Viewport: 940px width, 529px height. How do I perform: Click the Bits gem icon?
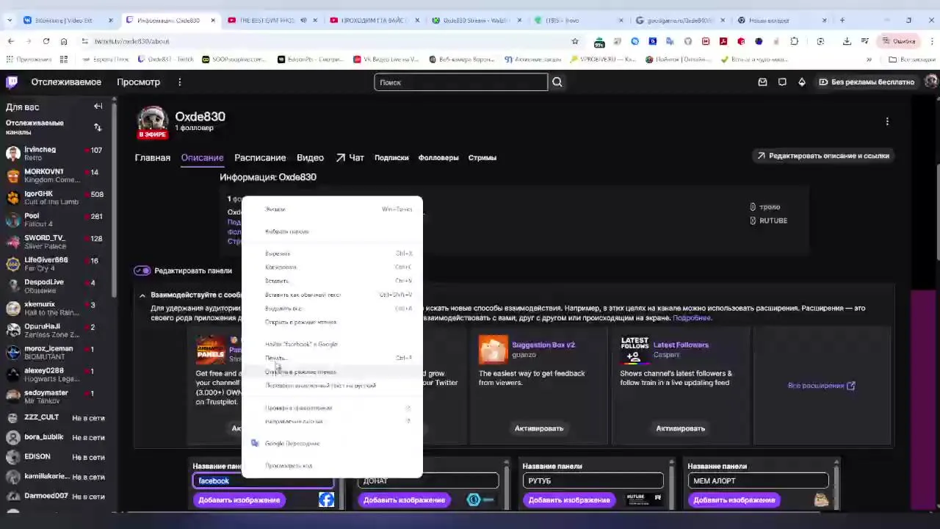tap(802, 82)
